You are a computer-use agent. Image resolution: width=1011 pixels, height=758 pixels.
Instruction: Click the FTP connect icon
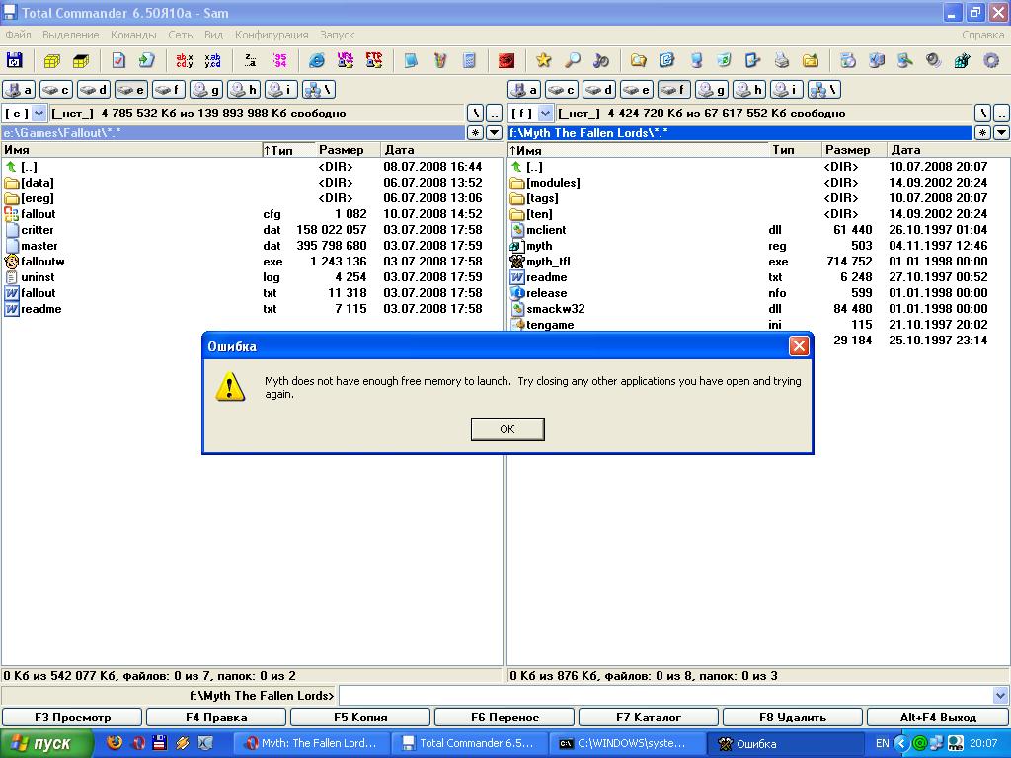374,60
